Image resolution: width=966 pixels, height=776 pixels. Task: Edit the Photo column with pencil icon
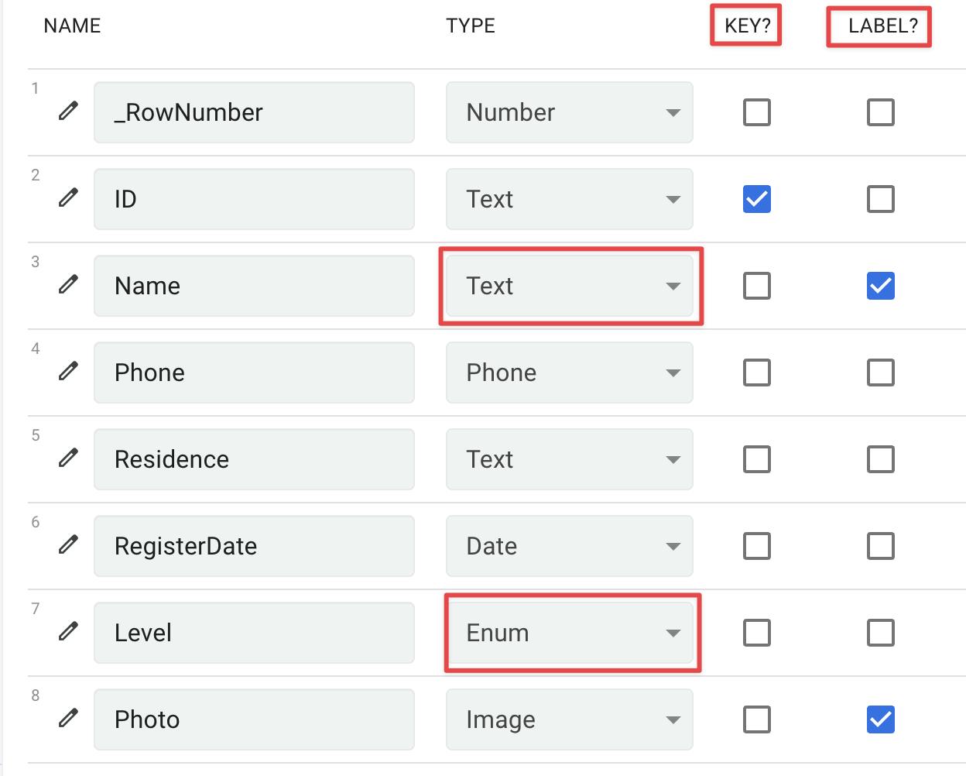pos(68,719)
